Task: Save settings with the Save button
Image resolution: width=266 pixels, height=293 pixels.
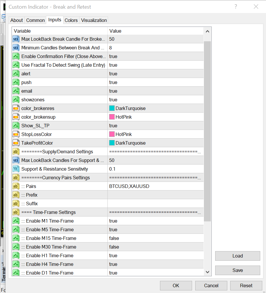Action: (x=238, y=270)
